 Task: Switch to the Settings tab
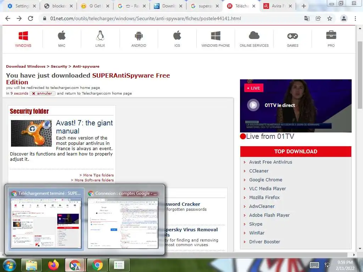(x=22, y=6)
